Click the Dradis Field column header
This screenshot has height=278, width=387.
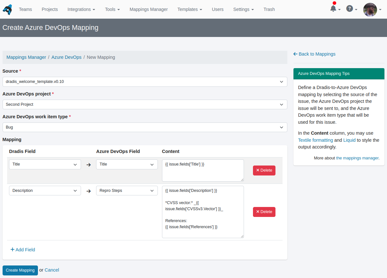coord(22,151)
